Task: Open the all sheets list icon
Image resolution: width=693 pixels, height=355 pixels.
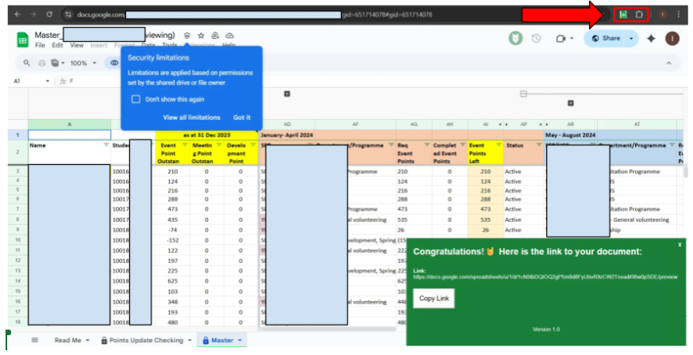Action: coord(34,340)
